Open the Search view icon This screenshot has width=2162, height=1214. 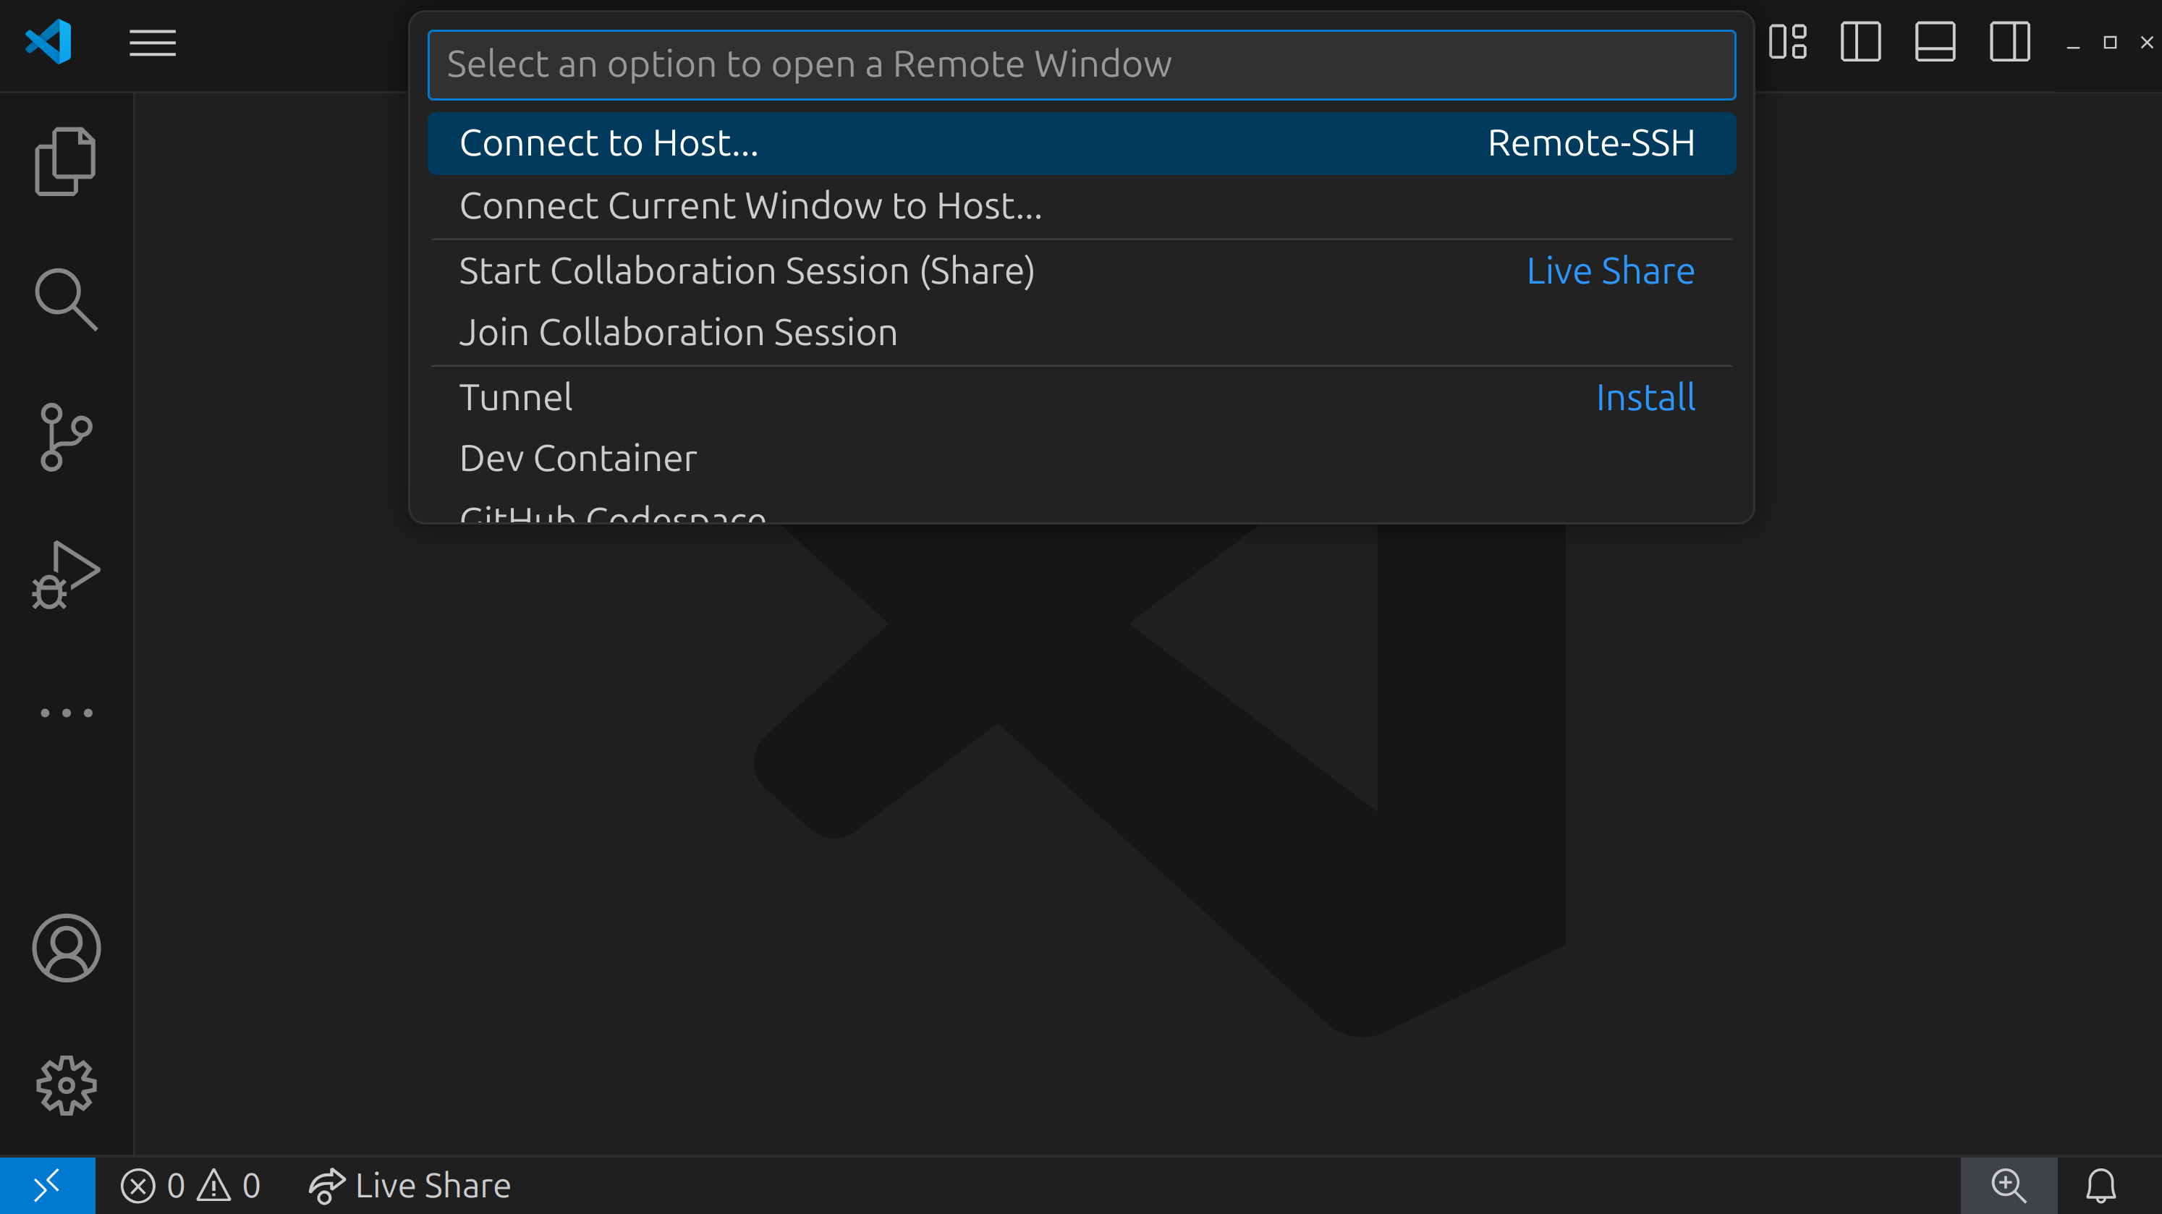click(65, 300)
